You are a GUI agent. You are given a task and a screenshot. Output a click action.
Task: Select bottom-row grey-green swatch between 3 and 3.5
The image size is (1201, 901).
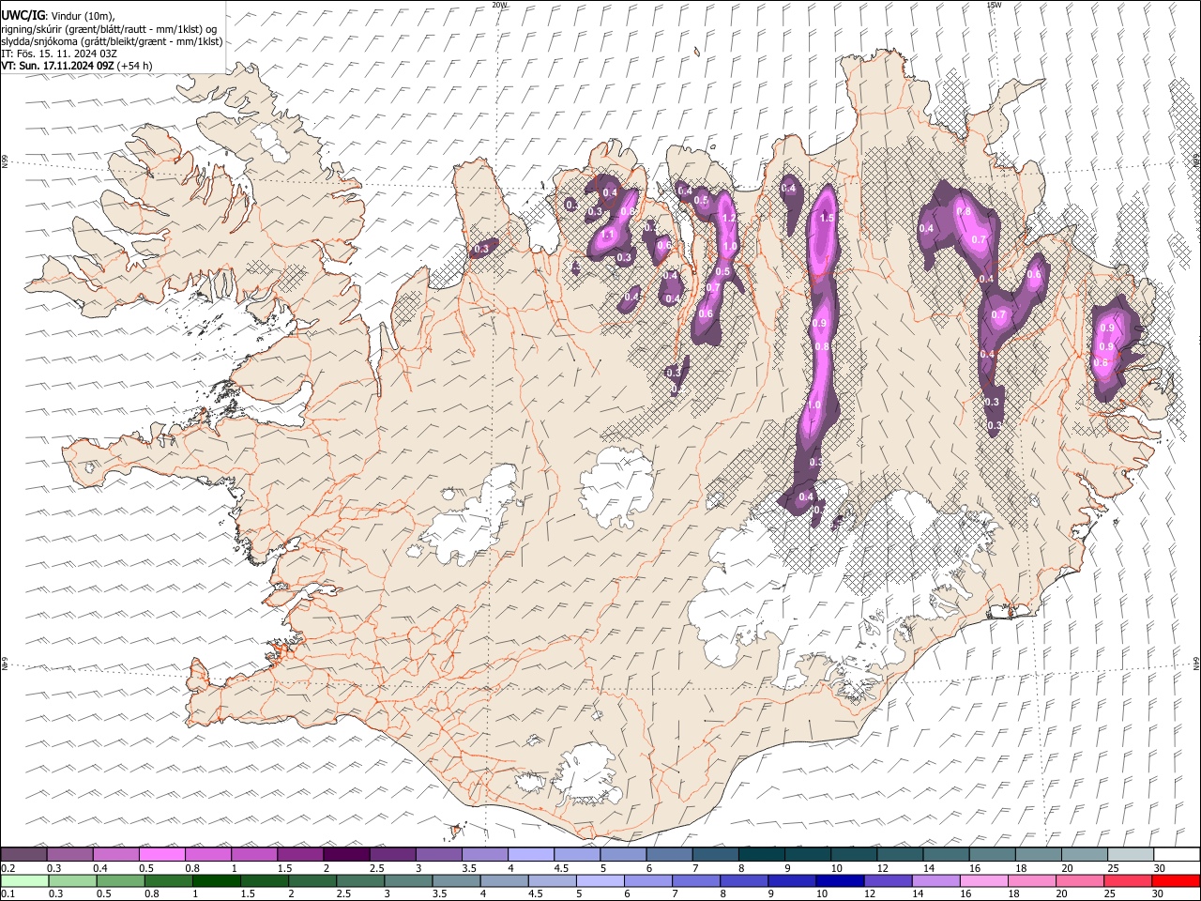408,881
